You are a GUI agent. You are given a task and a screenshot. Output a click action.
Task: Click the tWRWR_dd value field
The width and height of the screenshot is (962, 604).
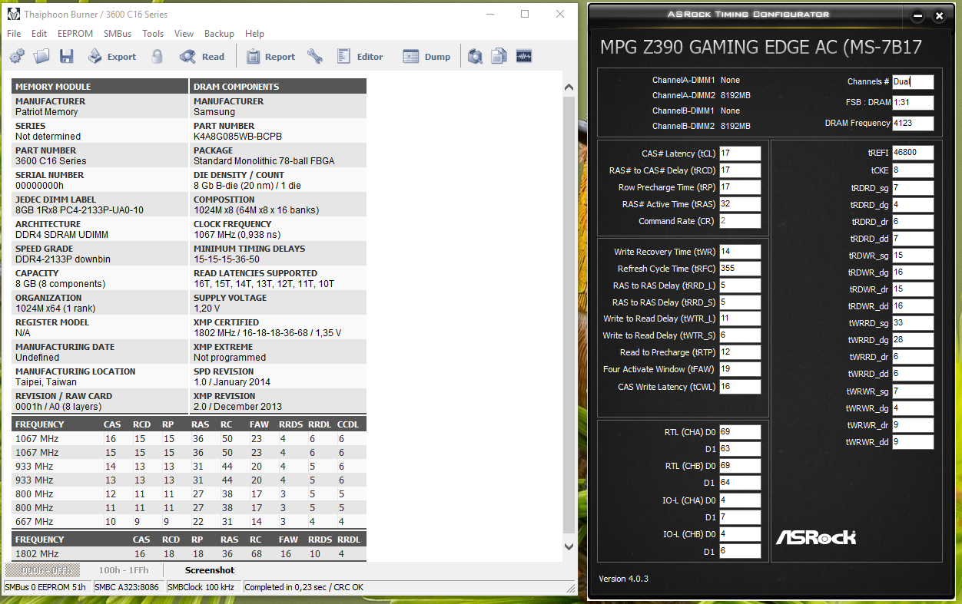[x=913, y=442]
